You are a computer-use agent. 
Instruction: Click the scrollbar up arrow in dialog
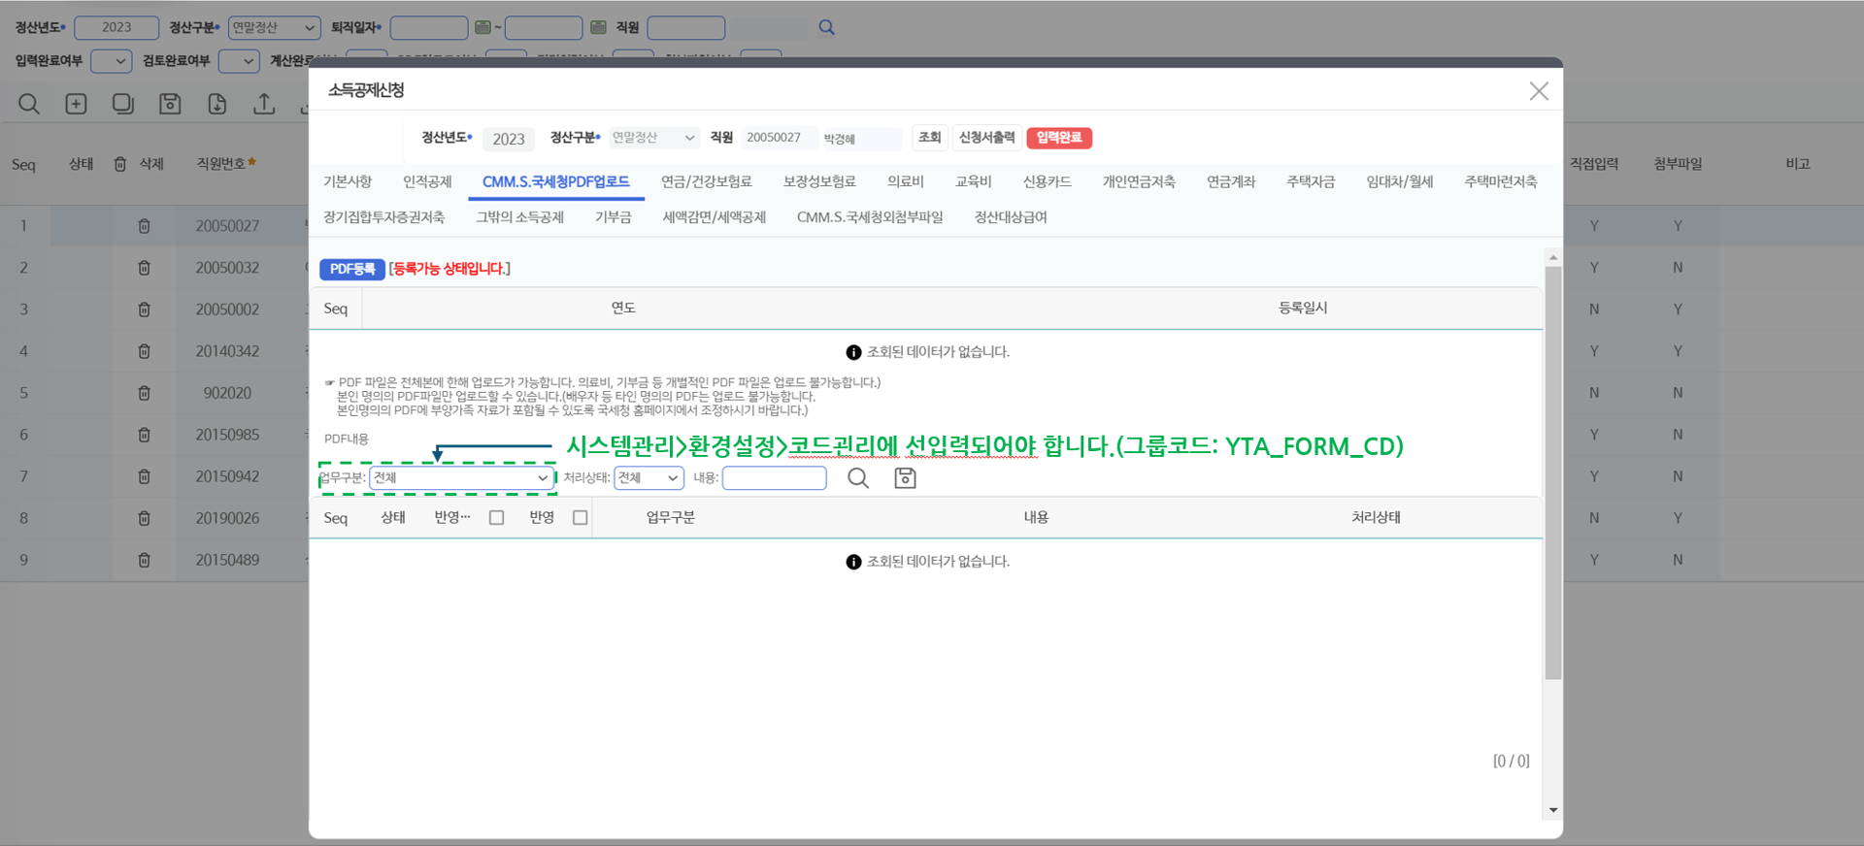[1553, 258]
